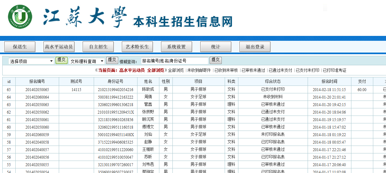Click registration number 201402040058
The width and height of the screenshot is (386, 173).
[37, 142]
